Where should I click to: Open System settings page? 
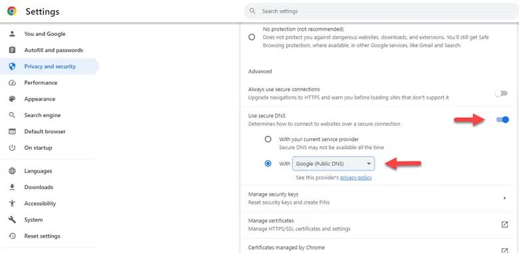pos(33,220)
